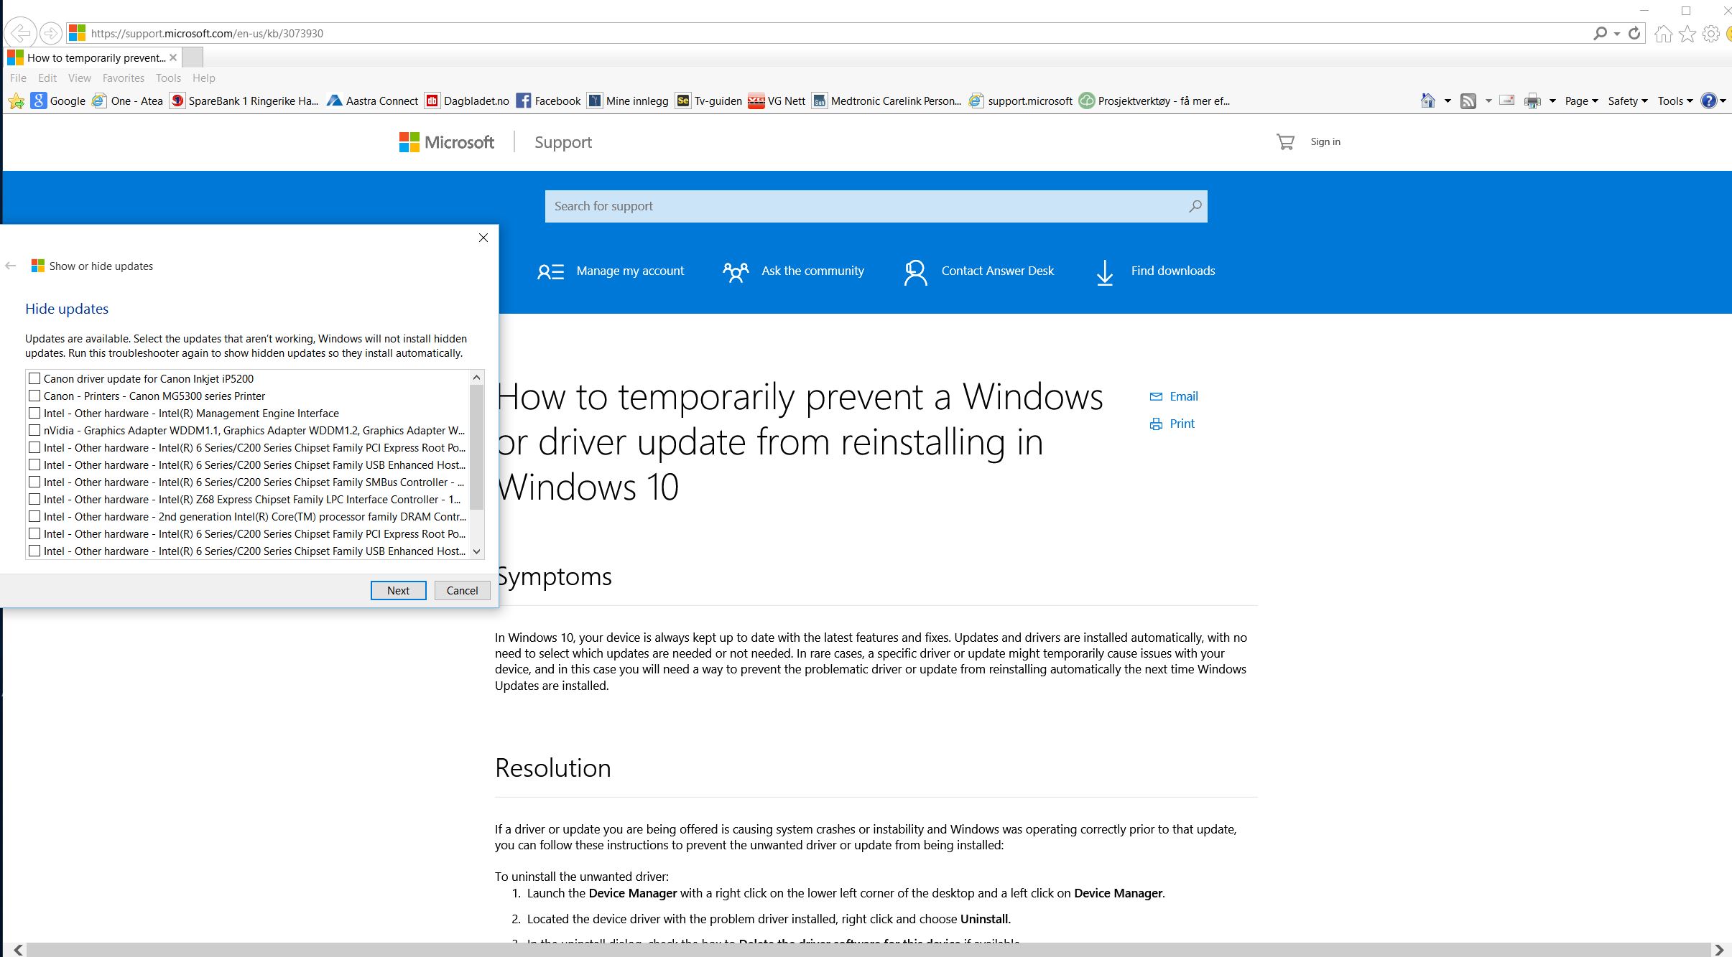Open the Settings gear icon at top right
The height and width of the screenshot is (957, 1732).
point(1711,34)
